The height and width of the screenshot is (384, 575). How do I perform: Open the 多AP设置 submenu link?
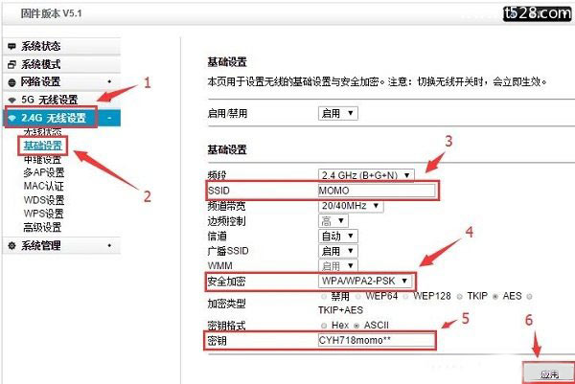(x=44, y=172)
